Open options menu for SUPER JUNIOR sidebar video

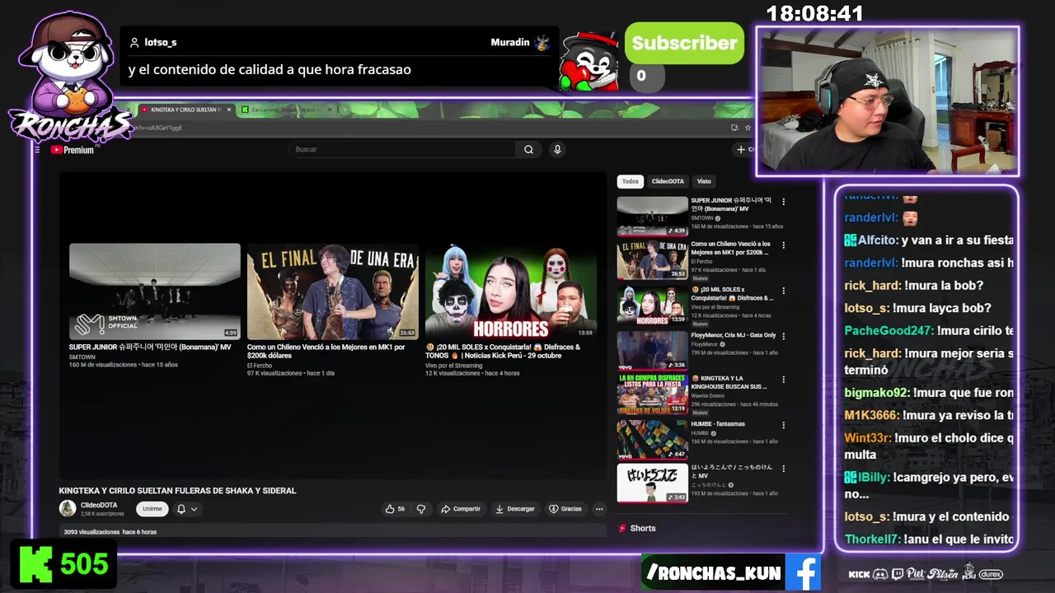click(783, 202)
